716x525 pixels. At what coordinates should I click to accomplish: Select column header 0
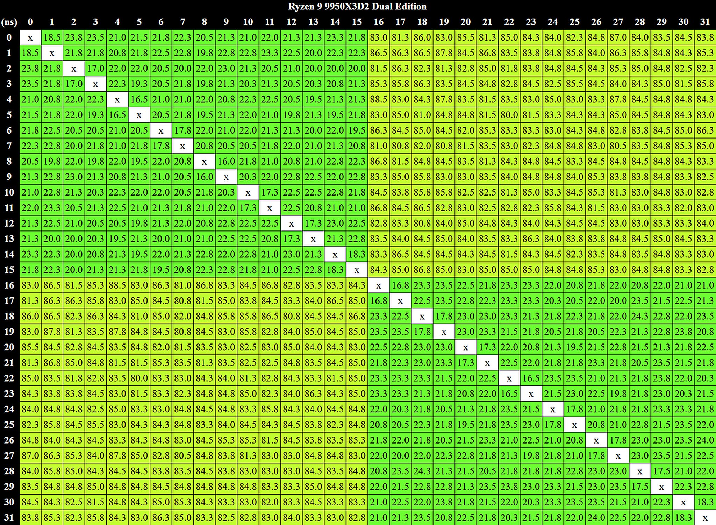click(x=30, y=22)
